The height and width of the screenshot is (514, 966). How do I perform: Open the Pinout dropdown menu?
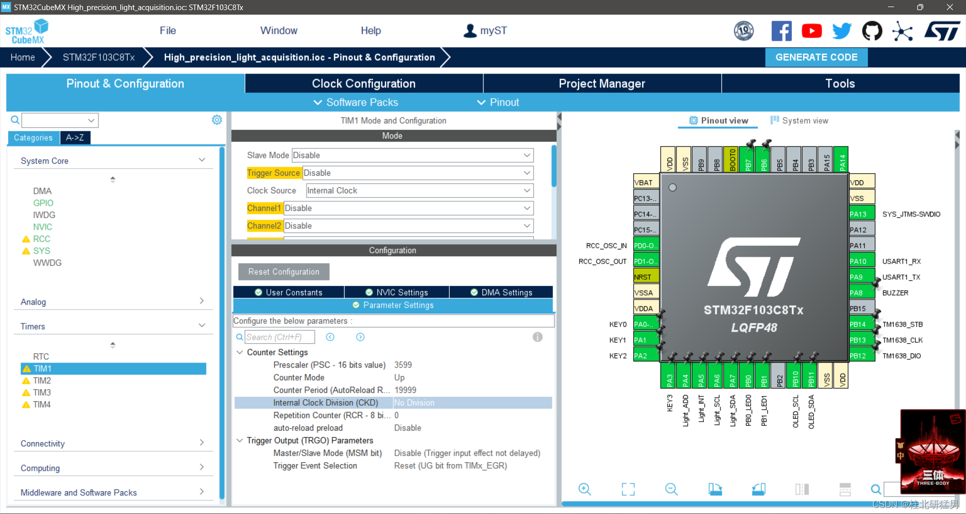coord(498,102)
